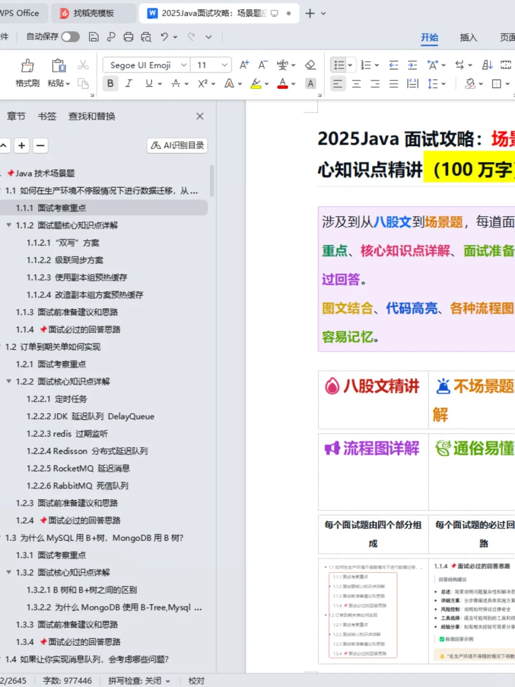Click the AI识别目录 button
This screenshot has height=687, width=515.
[x=177, y=146]
